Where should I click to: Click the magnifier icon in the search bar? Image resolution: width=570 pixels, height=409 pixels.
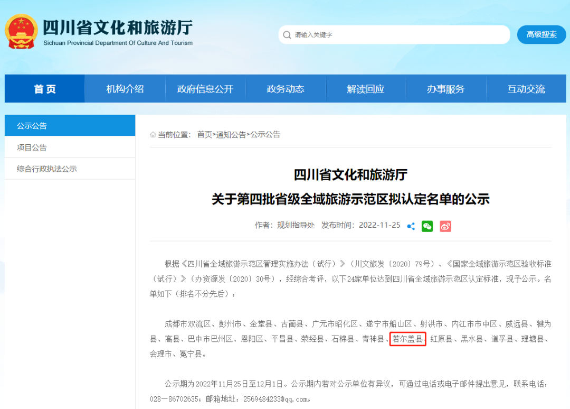tap(287, 34)
